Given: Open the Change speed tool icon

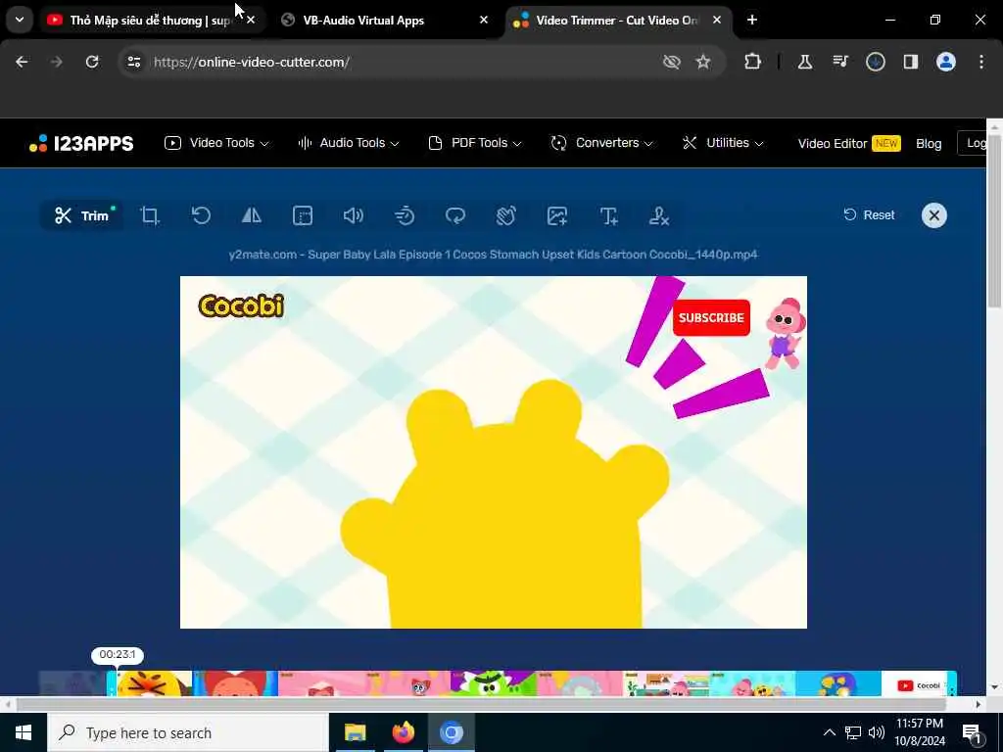Looking at the screenshot, I should pos(405,215).
